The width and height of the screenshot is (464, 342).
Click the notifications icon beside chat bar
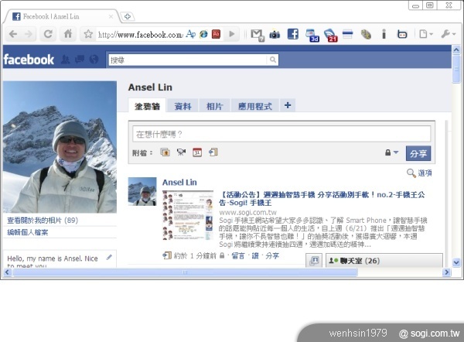coord(314,261)
